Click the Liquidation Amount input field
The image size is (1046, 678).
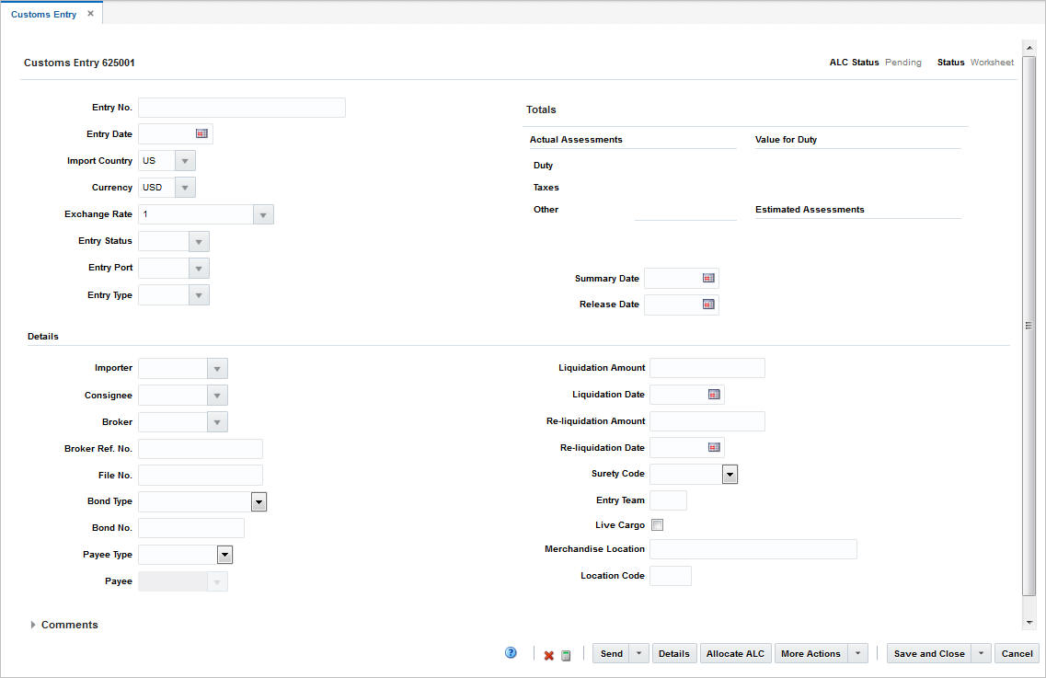[x=707, y=368]
